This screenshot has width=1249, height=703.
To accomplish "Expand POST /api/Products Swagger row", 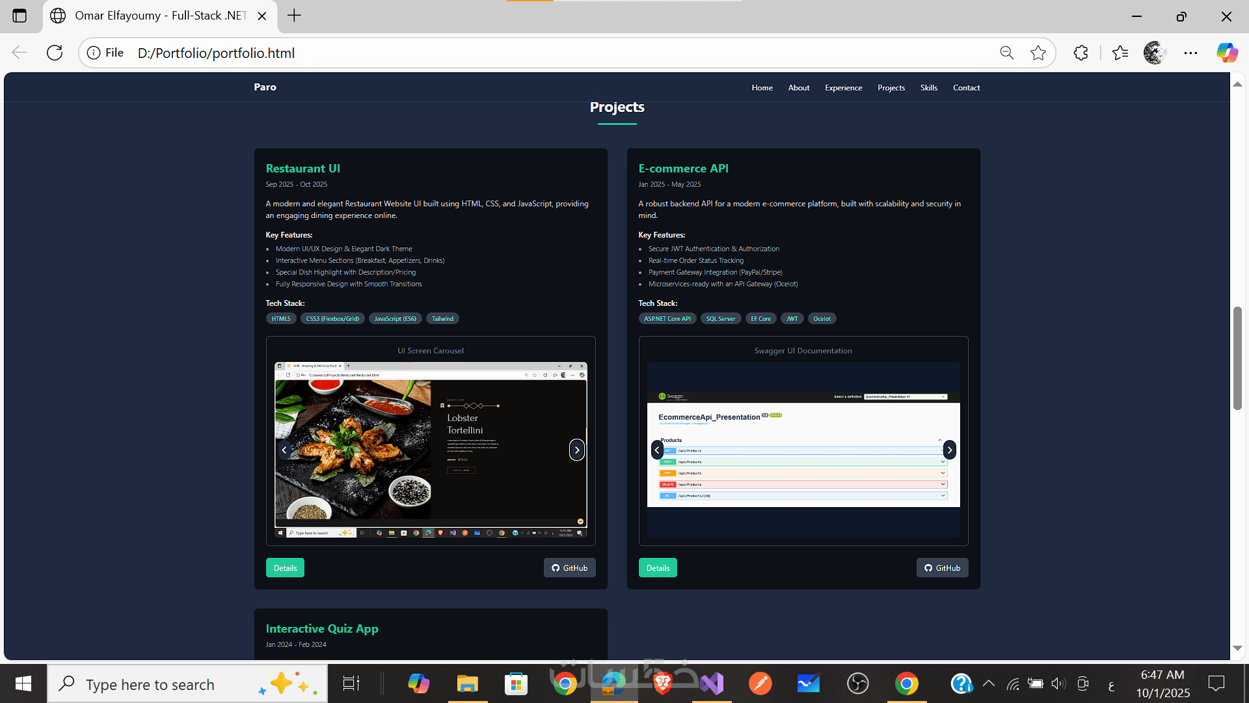I will (x=802, y=462).
